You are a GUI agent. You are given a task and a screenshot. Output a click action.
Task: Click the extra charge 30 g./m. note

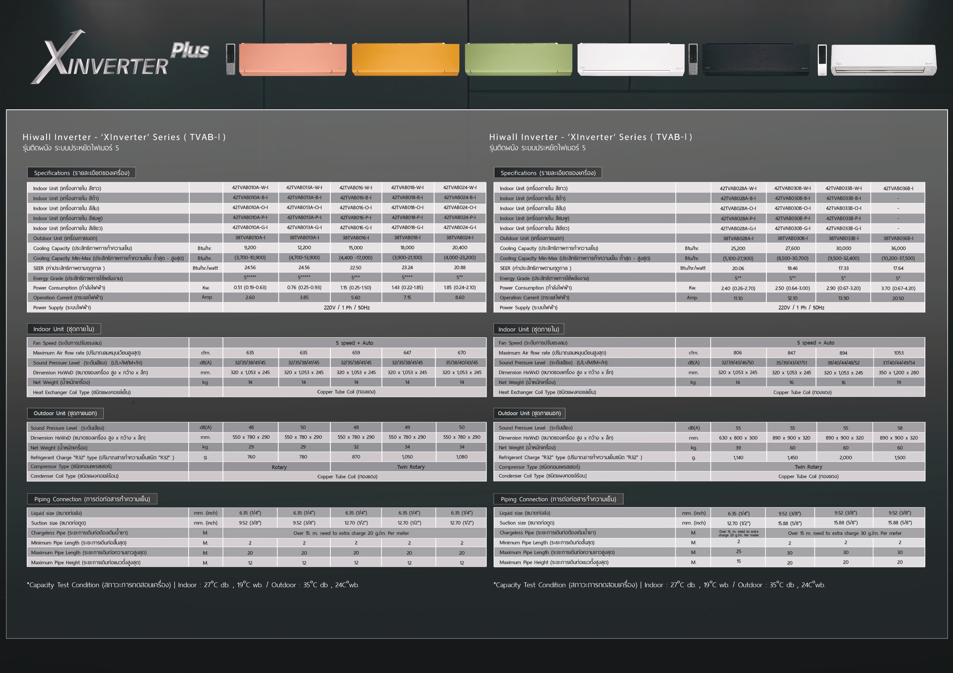click(845, 533)
